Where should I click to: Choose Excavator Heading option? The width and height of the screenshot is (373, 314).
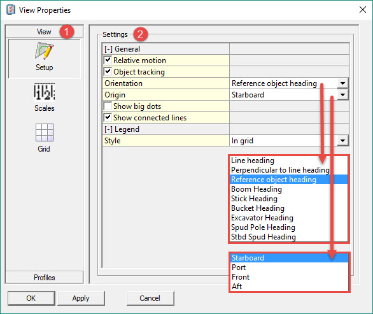[x=288, y=218]
